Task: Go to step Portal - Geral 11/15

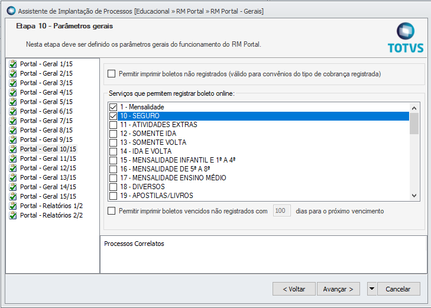Action: click(48, 158)
